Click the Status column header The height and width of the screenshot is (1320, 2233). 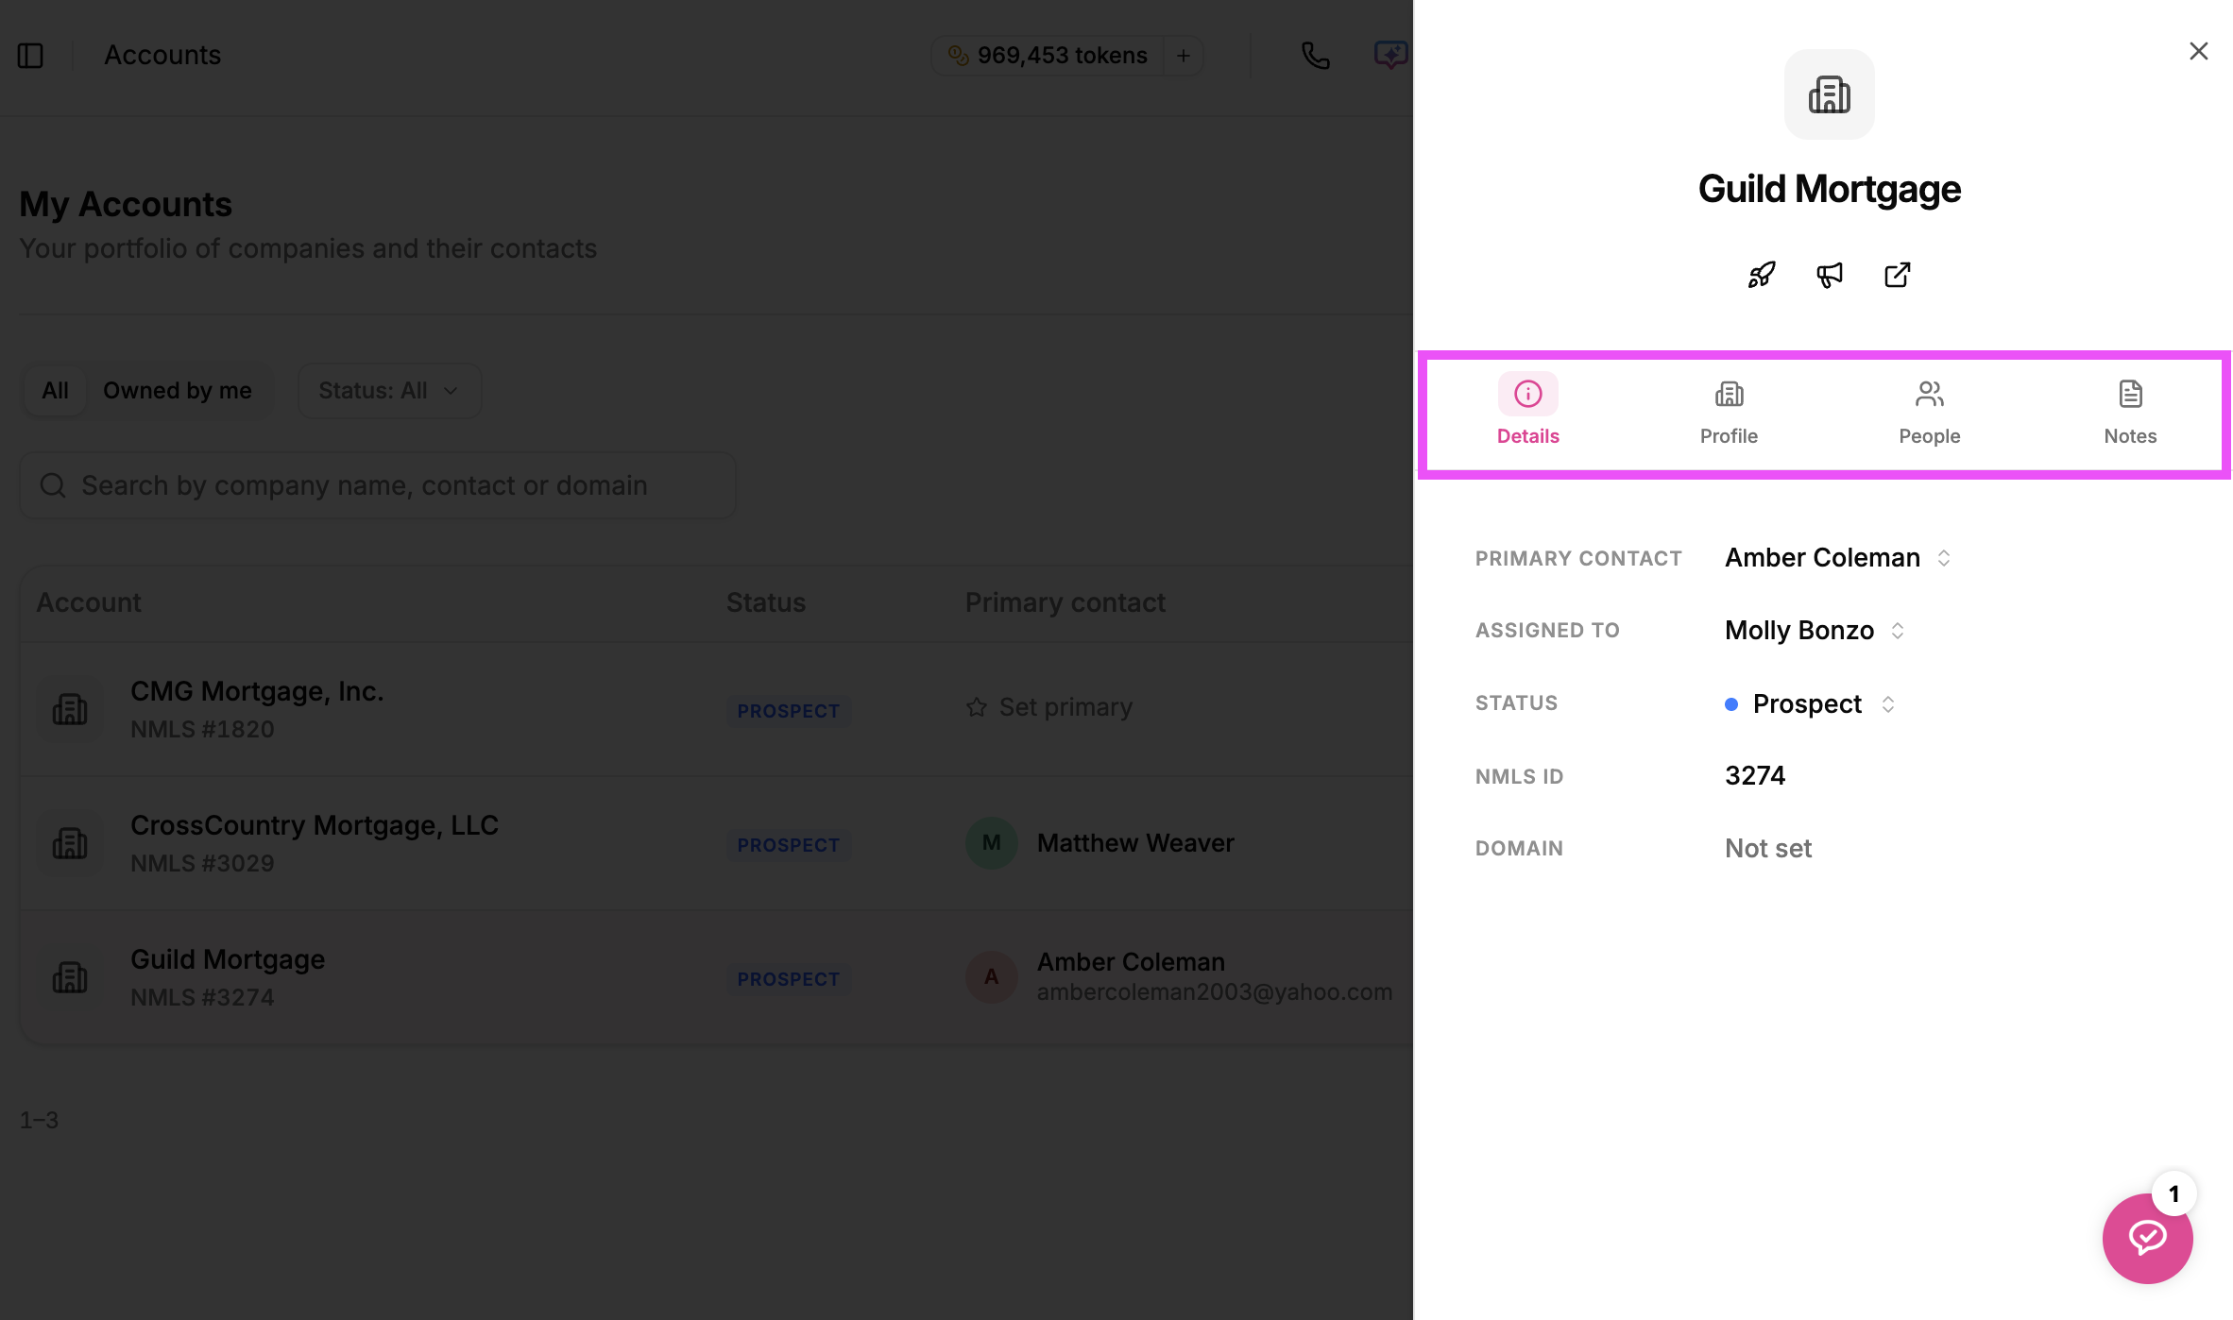tap(766, 602)
